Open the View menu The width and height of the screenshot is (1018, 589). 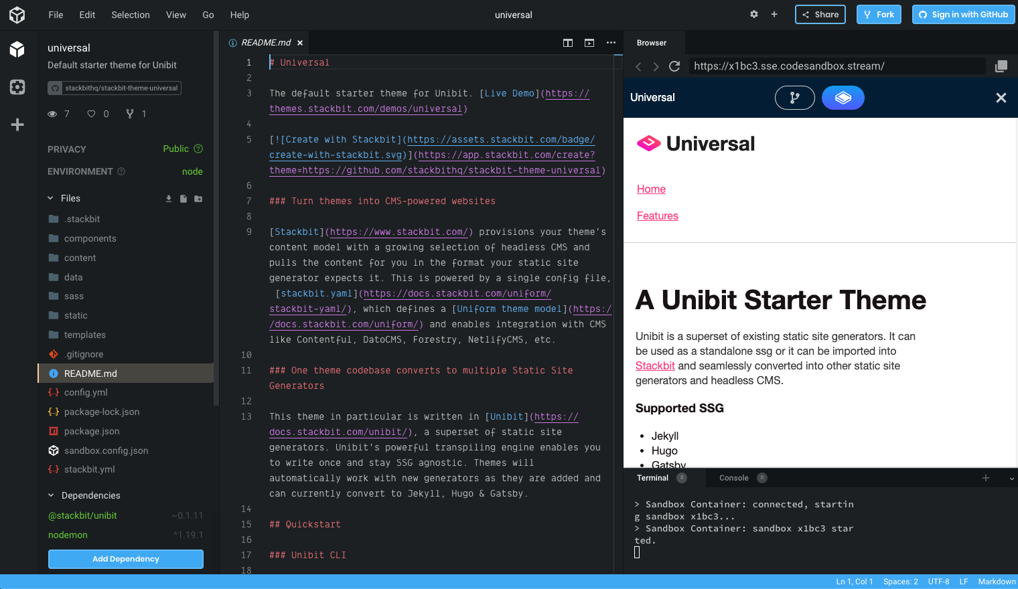[176, 15]
